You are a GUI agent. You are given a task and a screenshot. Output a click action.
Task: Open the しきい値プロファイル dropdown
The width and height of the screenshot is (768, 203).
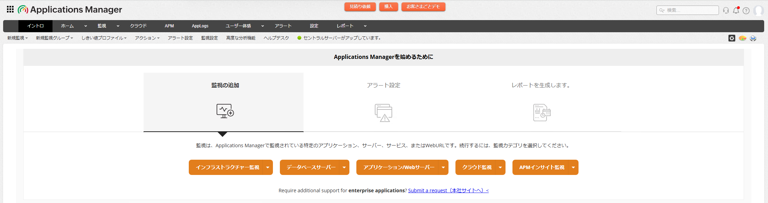[104, 38]
